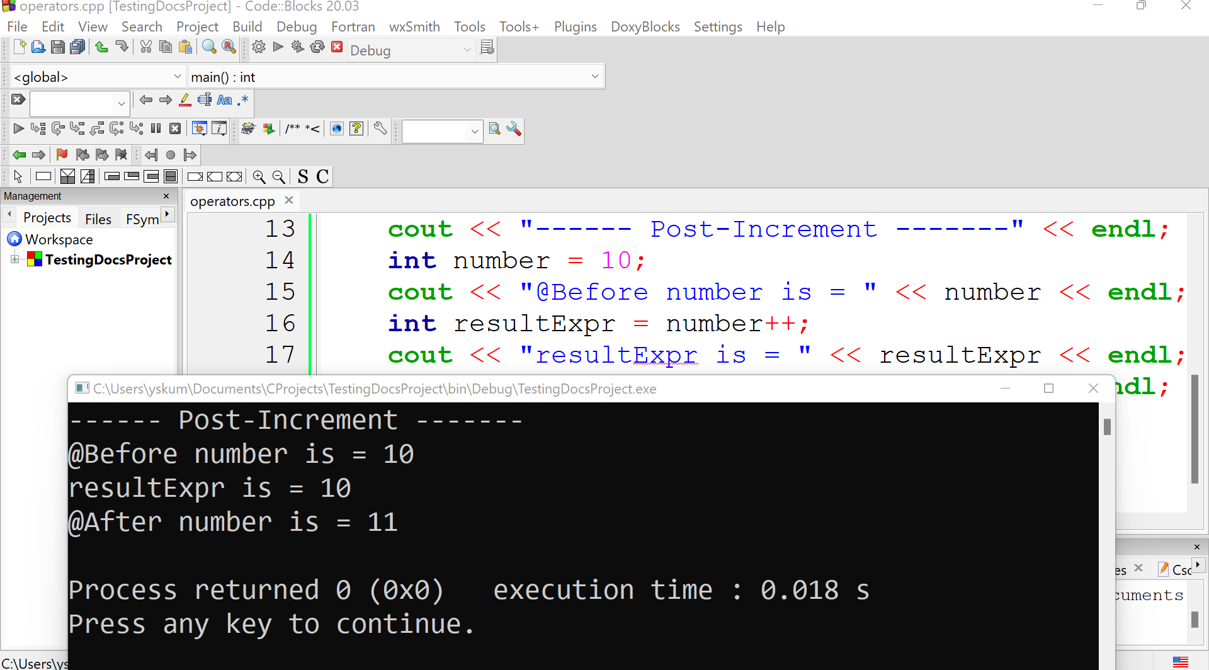Click the Build gear icon

(259, 47)
